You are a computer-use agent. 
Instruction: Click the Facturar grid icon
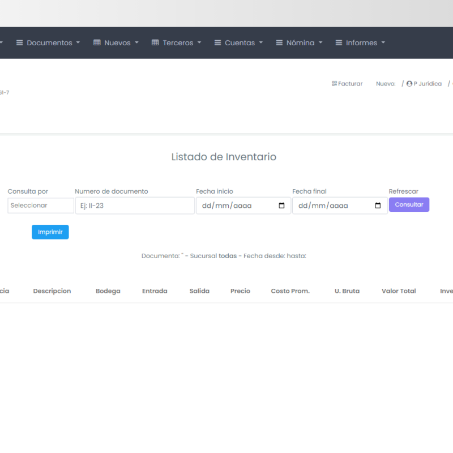click(334, 84)
